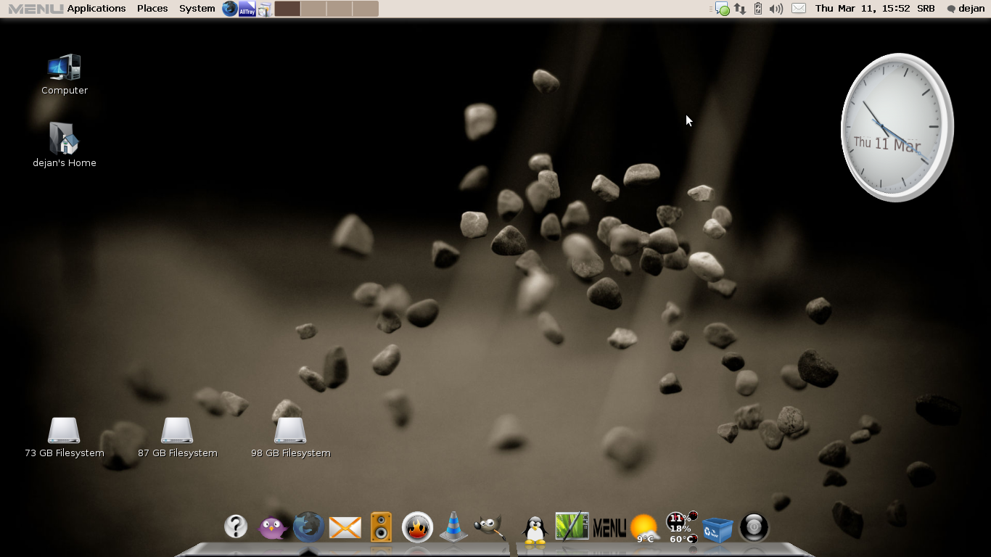991x557 pixels.
Task: Launch Firefox from the dock
Action: click(x=308, y=527)
